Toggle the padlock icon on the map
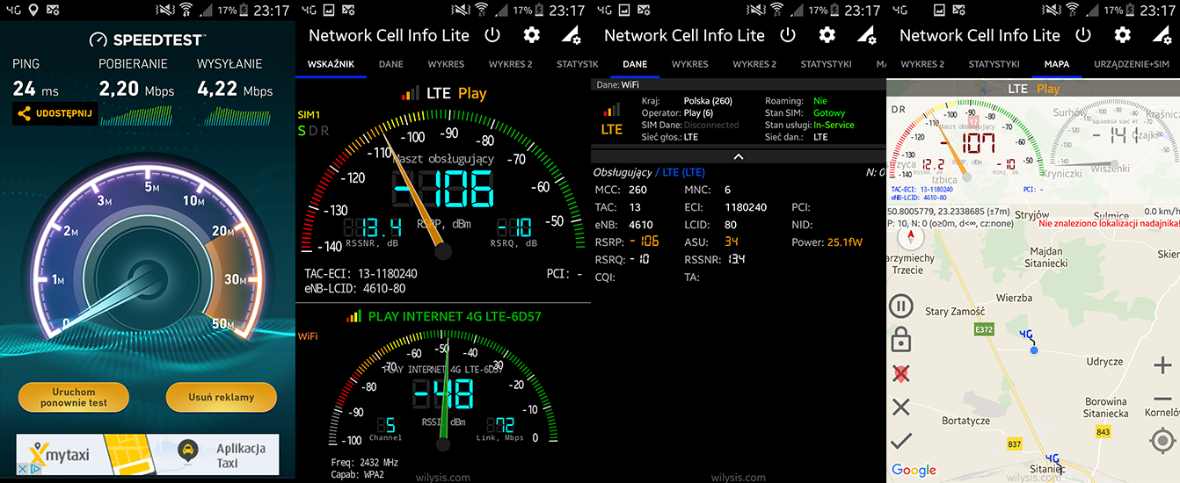 click(901, 339)
